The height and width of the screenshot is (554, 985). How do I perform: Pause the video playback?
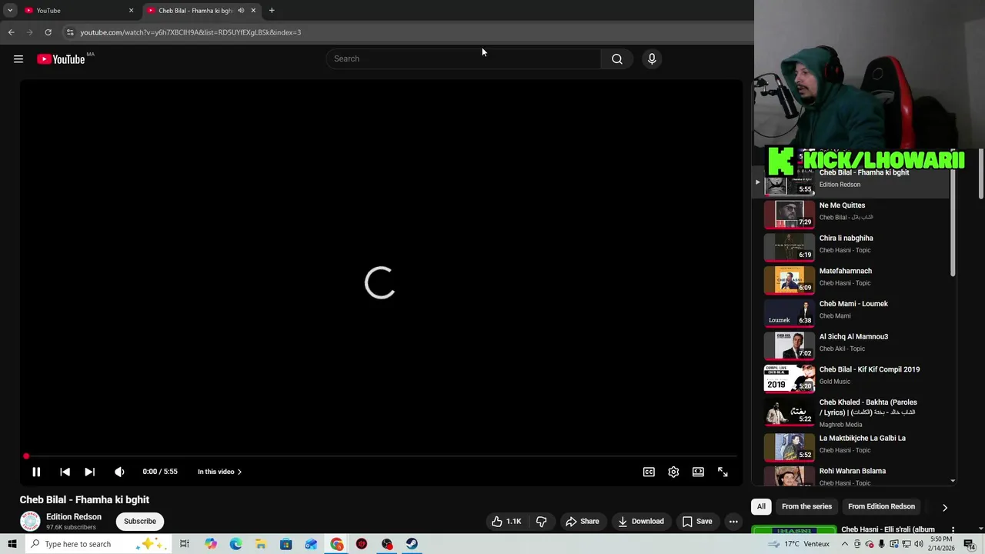point(36,472)
